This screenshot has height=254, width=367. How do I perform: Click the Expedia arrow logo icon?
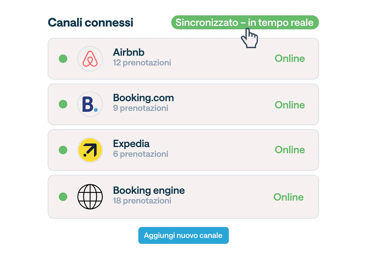[90, 150]
